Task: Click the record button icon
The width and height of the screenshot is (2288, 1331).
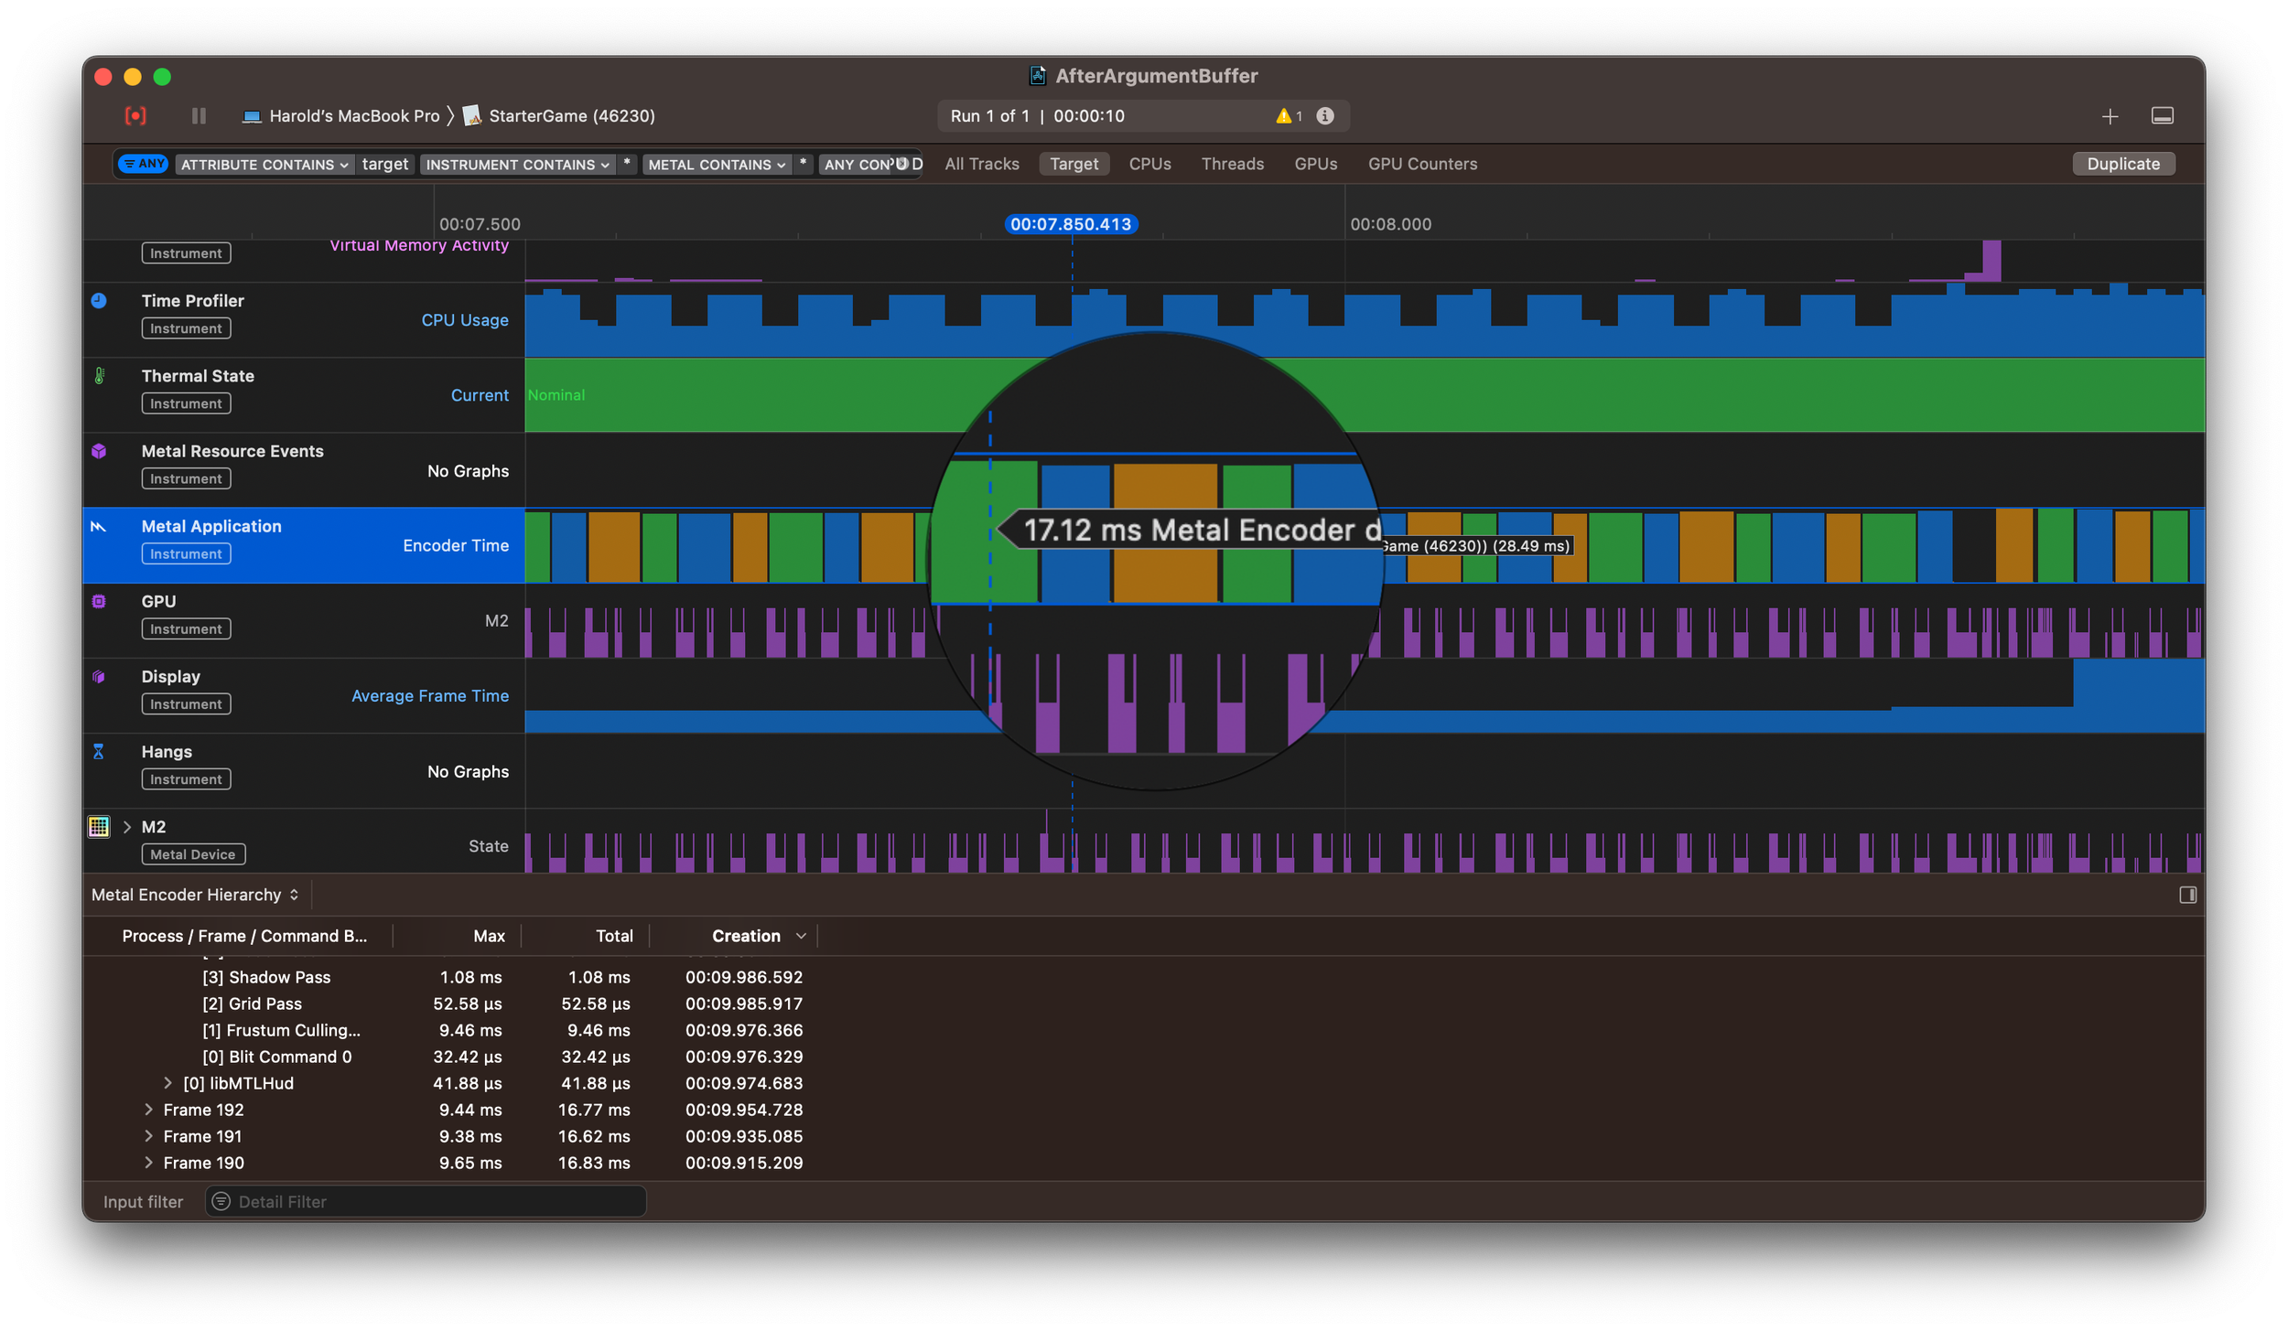Action: coord(135,115)
